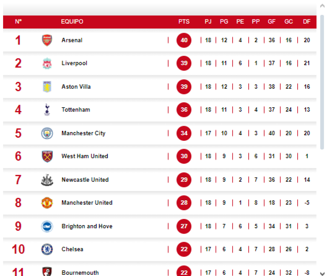Open the Arsenal team name link
The height and width of the screenshot is (276, 332).
coord(72,40)
